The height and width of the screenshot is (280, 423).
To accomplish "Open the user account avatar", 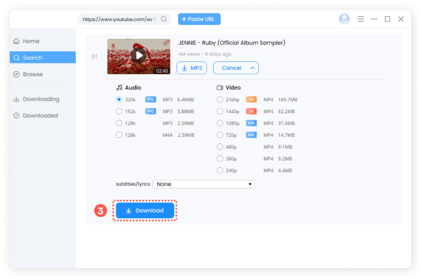I will tap(344, 19).
